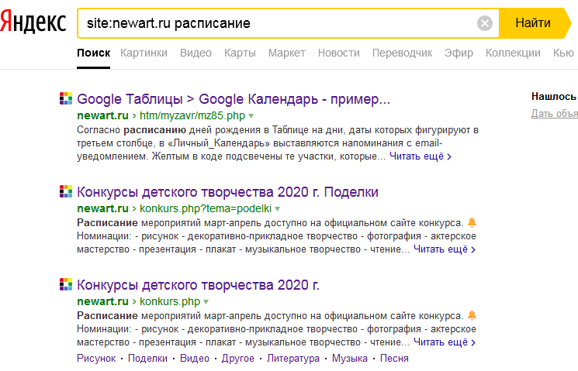Click bell icon in Поделки result snippet
The image size is (578, 371).
click(x=472, y=222)
